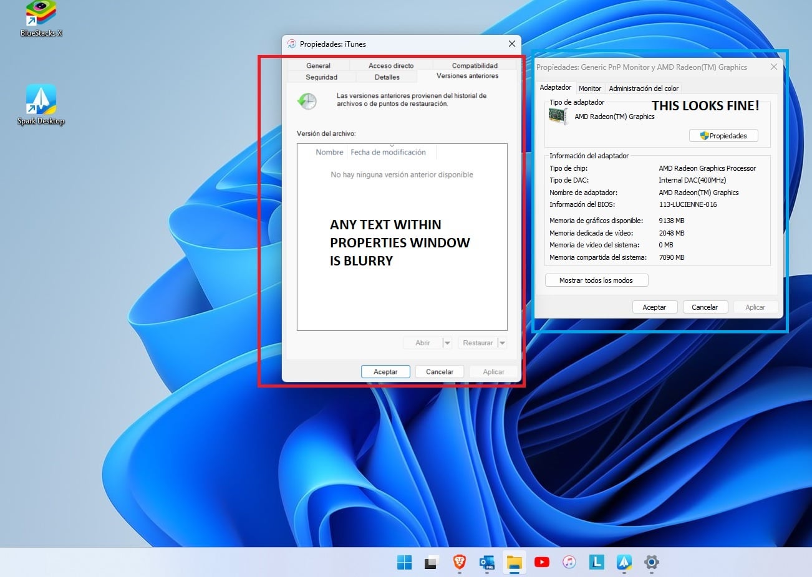The height and width of the screenshot is (577, 812).
Task: Click Aceptar in iTunes properties window
Action: (x=385, y=371)
